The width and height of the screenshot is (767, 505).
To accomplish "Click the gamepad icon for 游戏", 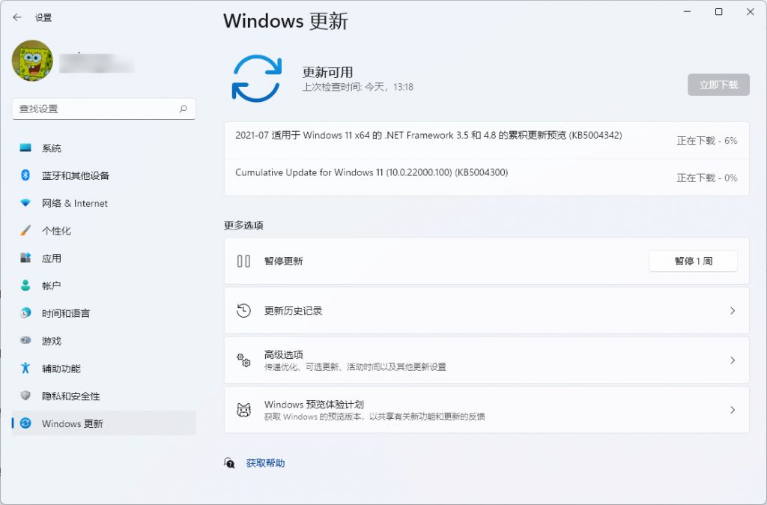I will pyautogui.click(x=25, y=341).
